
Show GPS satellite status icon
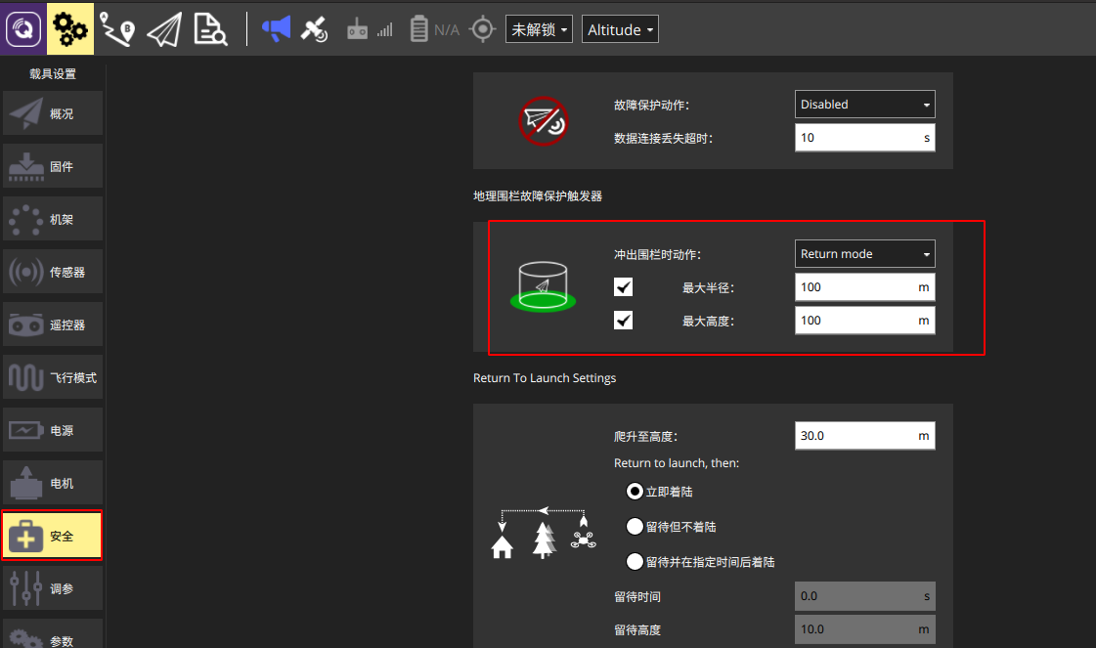(315, 29)
